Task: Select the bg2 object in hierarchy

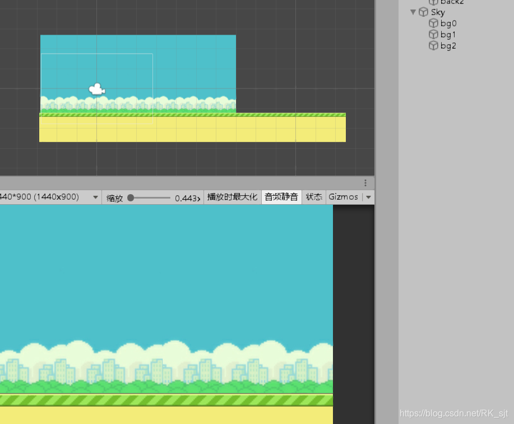Action: [448, 45]
